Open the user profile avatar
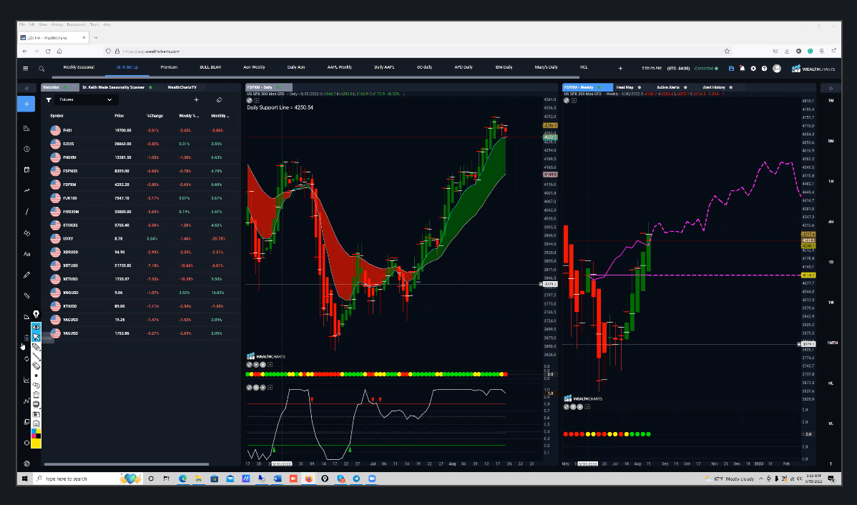This screenshot has width=857, height=505. pyautogui.click(x=777, y=69)
